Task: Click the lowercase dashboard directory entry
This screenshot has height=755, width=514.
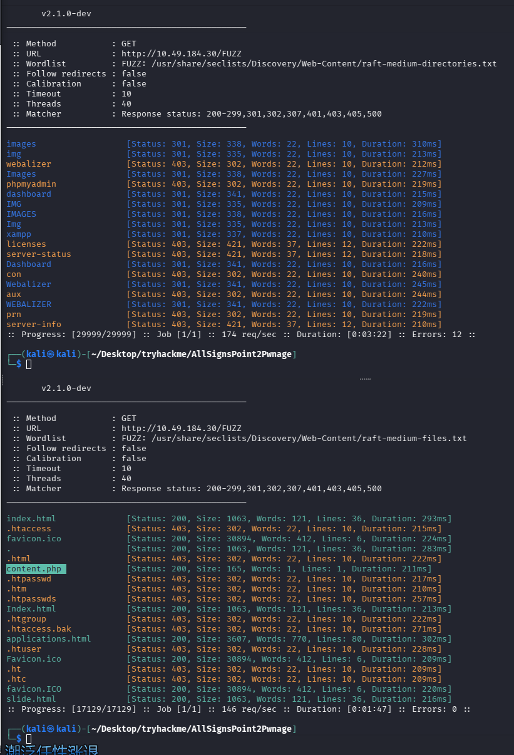Action: pos(29,194)
